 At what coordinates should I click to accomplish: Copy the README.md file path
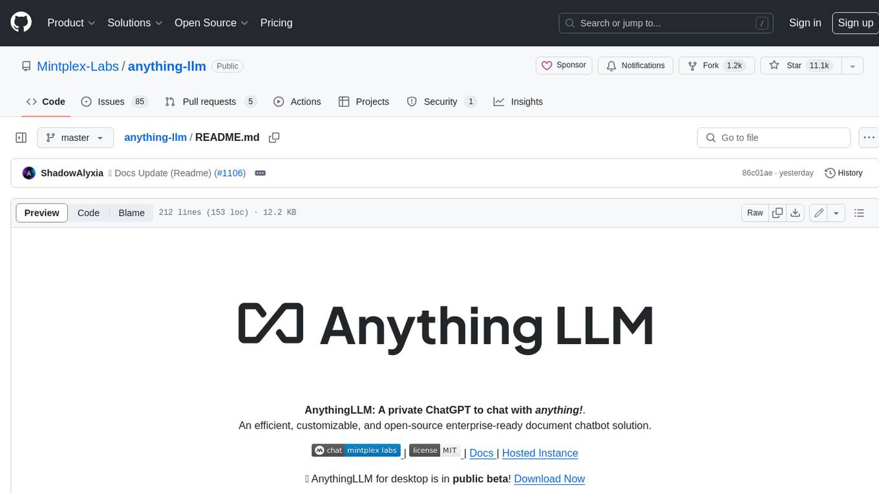coord(274,138)
